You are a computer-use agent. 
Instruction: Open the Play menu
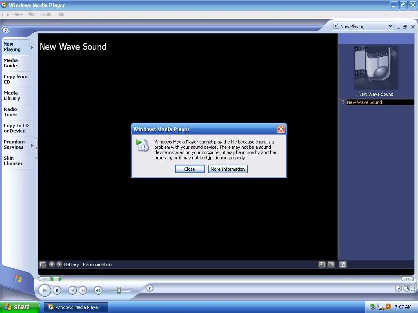(31, 14)
